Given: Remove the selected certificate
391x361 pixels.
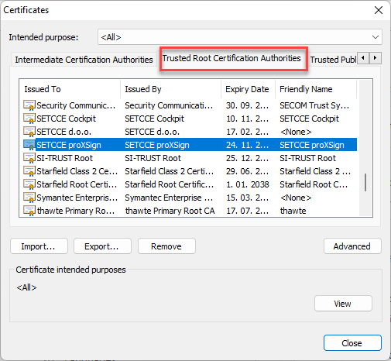Looking at the screenshot, I should (x=166, y=246).
